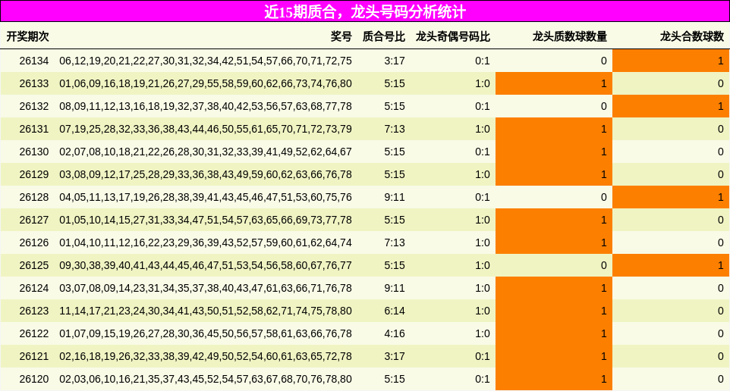
Task: Click the 7:13 ratio in row 26131
Action: pyautogui.click(x=395, y=130)
